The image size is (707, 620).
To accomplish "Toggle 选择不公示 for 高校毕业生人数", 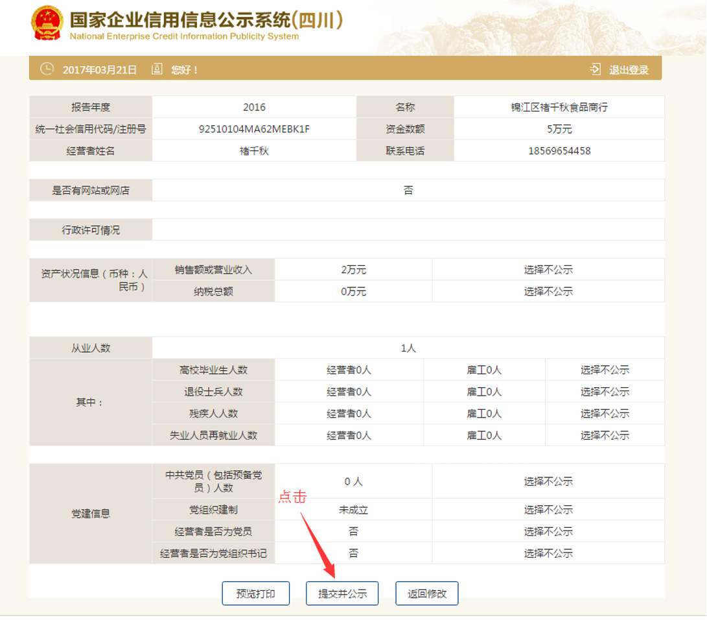I will (605, 369).
